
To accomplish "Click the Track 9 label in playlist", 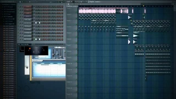I will click(69, 57).
